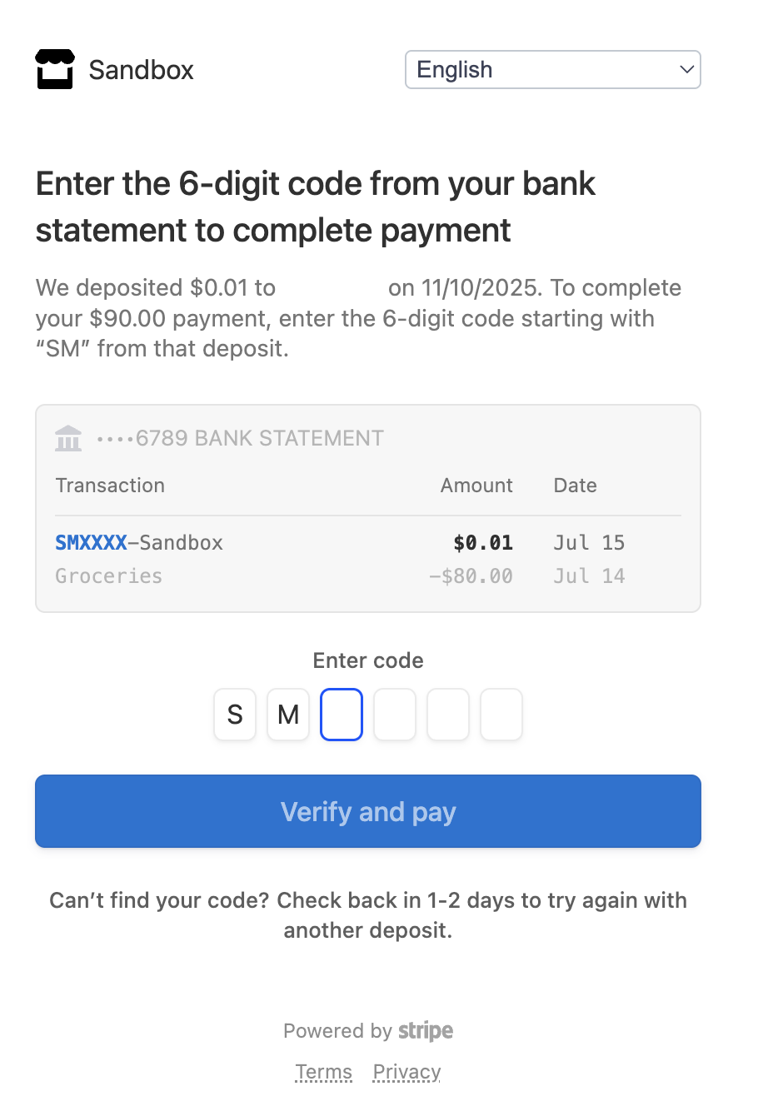Click the Sandbox merchant name text

click(141, 70)
